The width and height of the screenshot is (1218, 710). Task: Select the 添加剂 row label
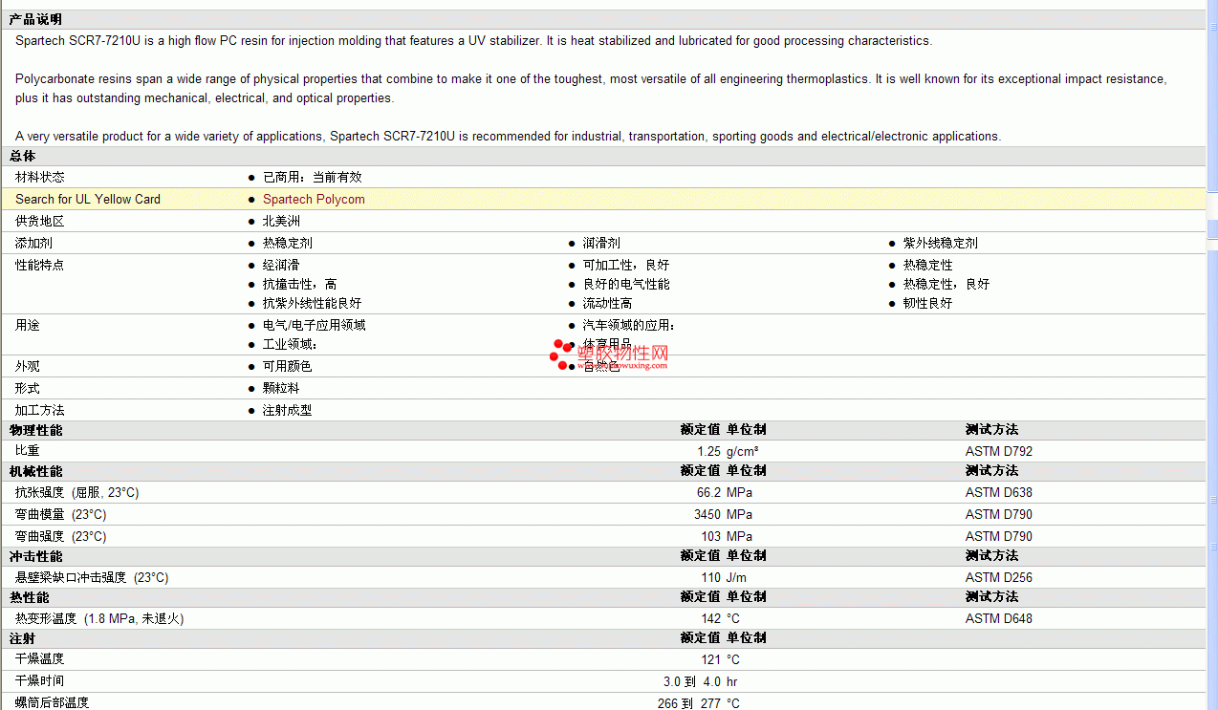click(33, 243)
